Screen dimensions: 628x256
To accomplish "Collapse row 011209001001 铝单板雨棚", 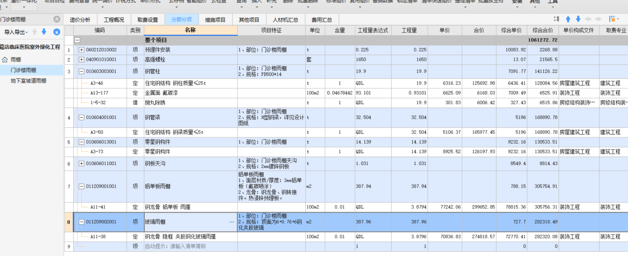I will click(82, 186).
